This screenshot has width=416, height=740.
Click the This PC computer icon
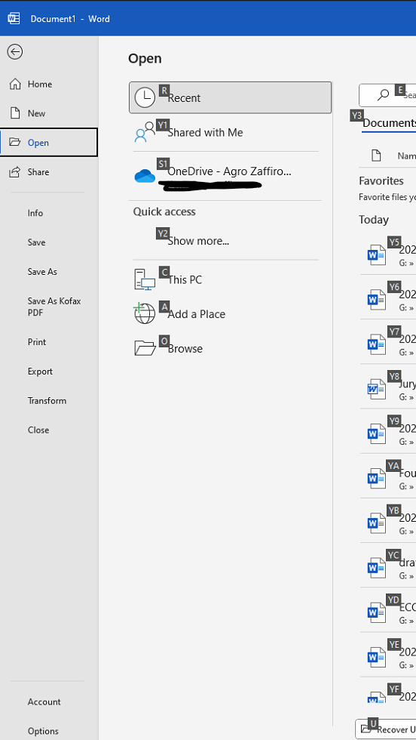click(145, 279)
